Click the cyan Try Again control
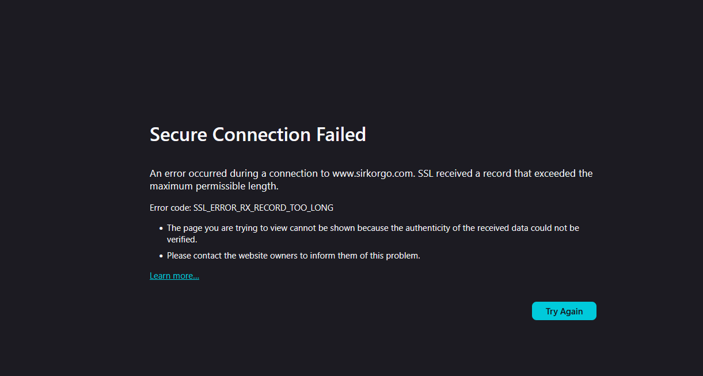 click(564, 310)
